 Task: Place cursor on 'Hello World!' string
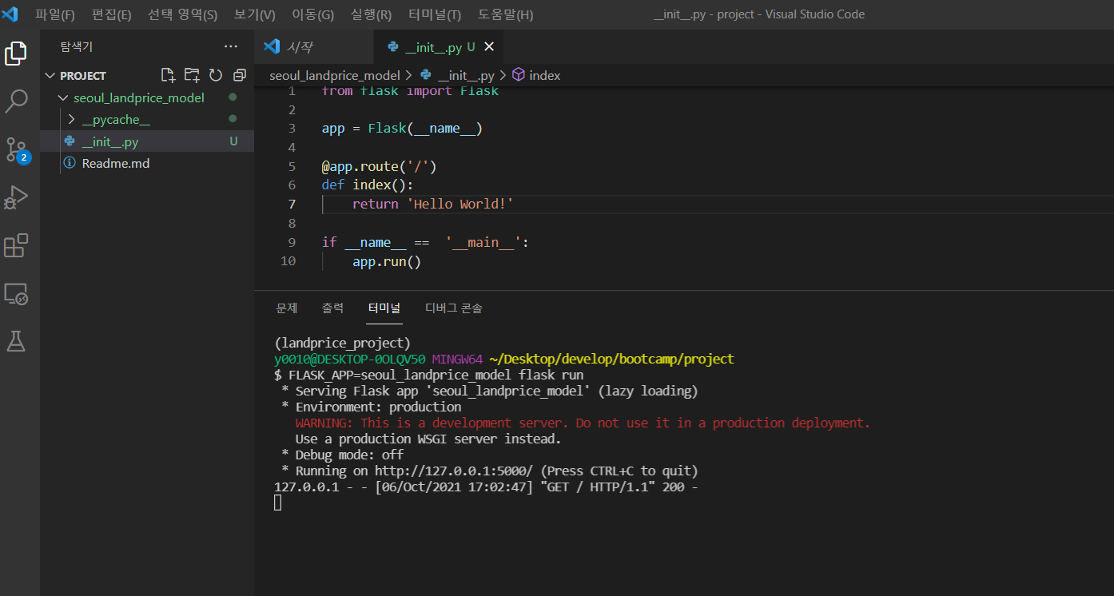(x=460, y=204)
